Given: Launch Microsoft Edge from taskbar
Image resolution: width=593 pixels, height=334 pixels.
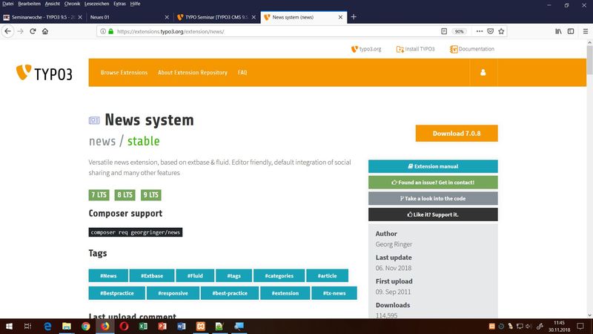Looking at the screenshot, I should pos(47,326).
